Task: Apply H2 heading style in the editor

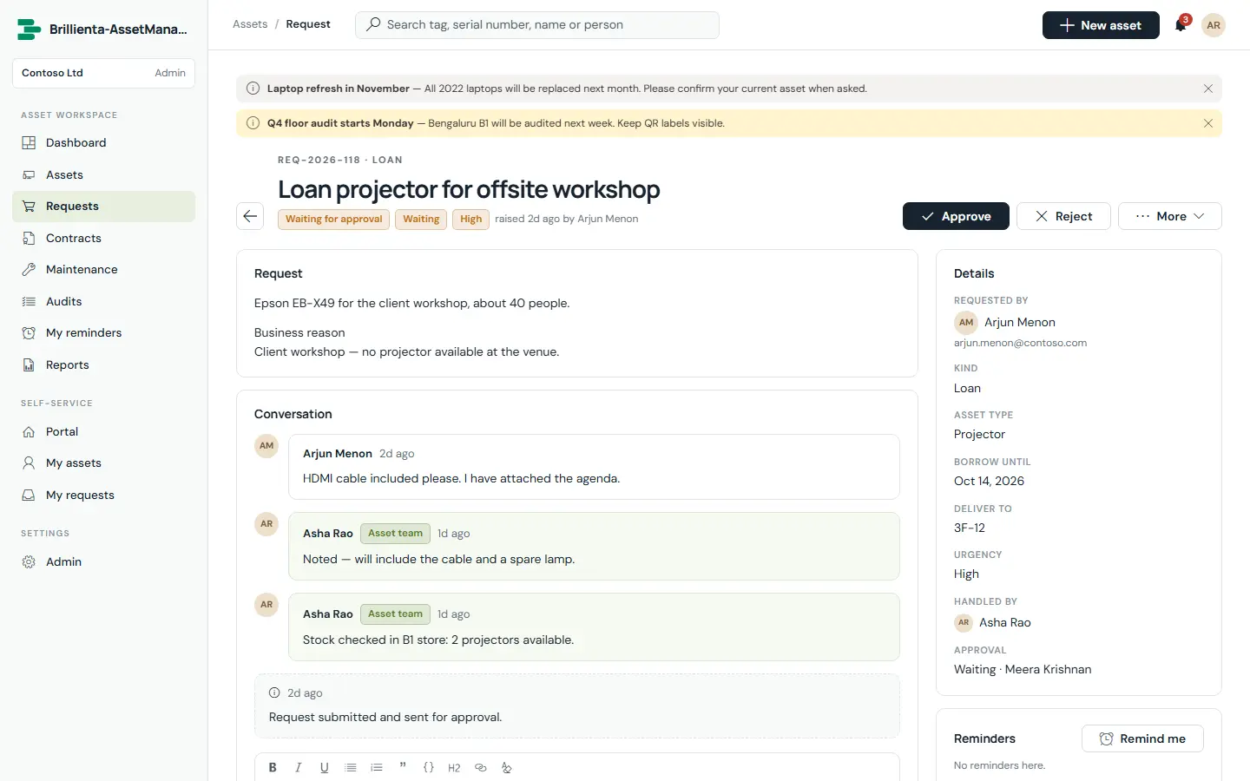Action: (454, 767)
